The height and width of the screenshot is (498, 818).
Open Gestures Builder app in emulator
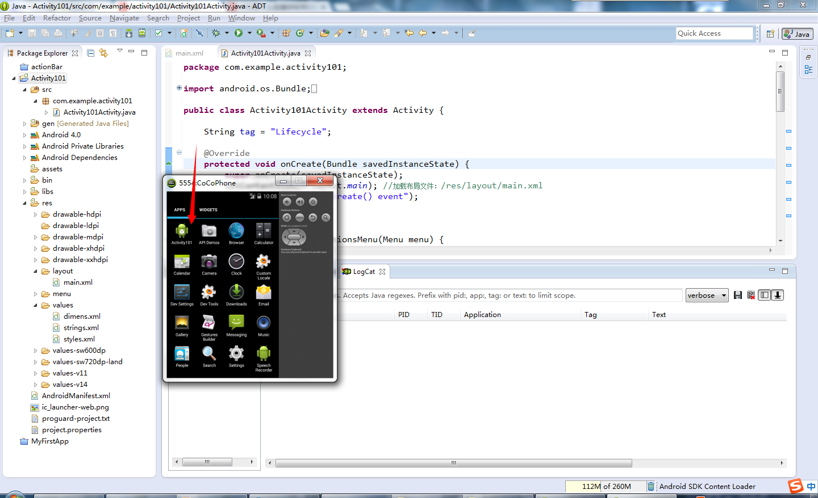click(209, 327)
